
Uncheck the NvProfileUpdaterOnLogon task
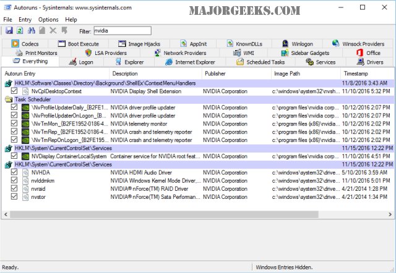[x=14, y=115]
